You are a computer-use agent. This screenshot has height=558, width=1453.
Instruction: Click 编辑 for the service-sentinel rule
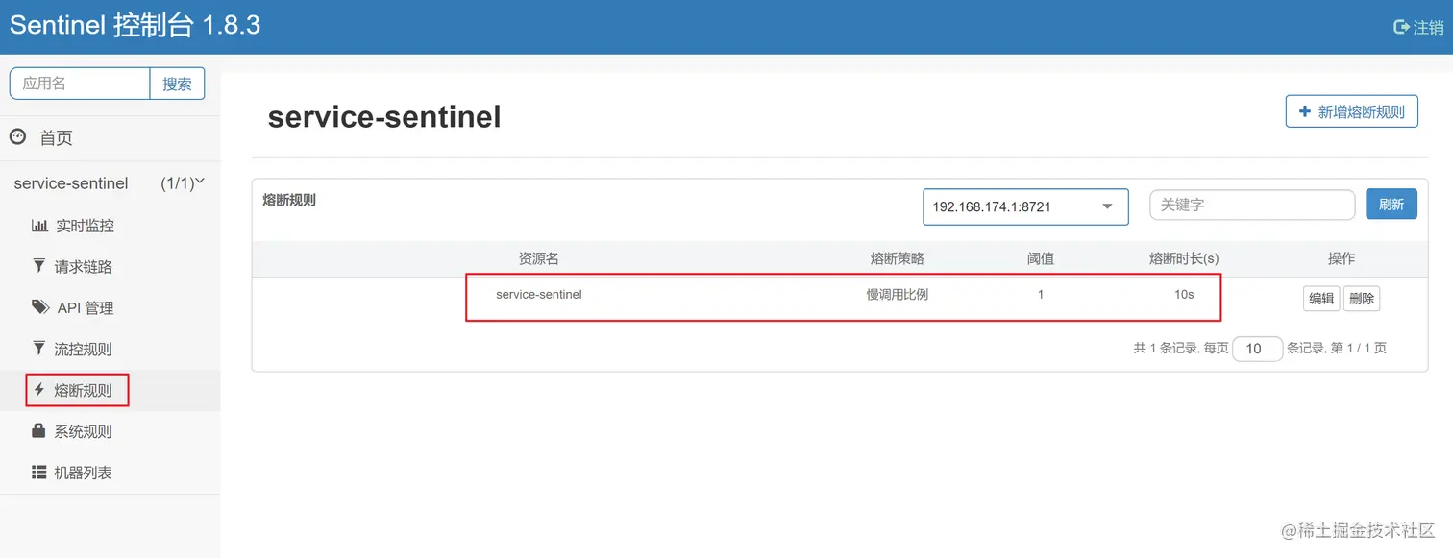1321,299
